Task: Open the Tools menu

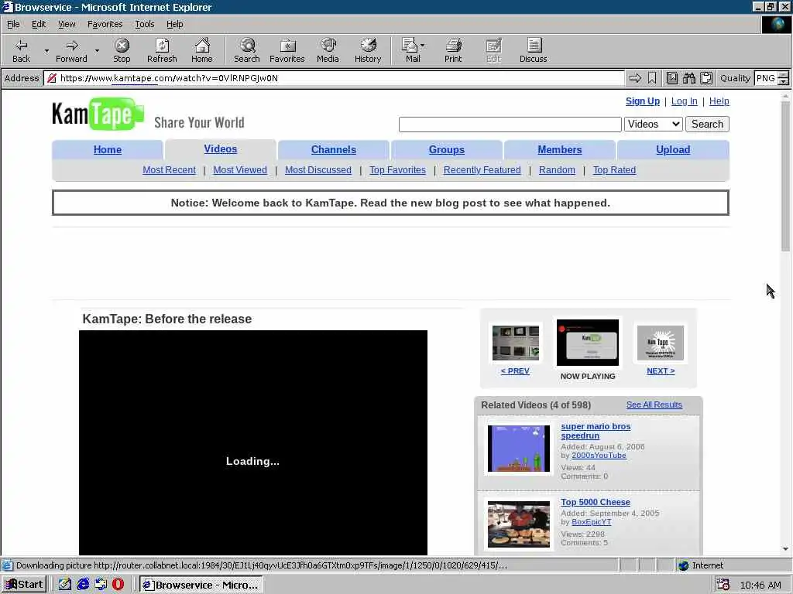Action: tap(144, 24)
